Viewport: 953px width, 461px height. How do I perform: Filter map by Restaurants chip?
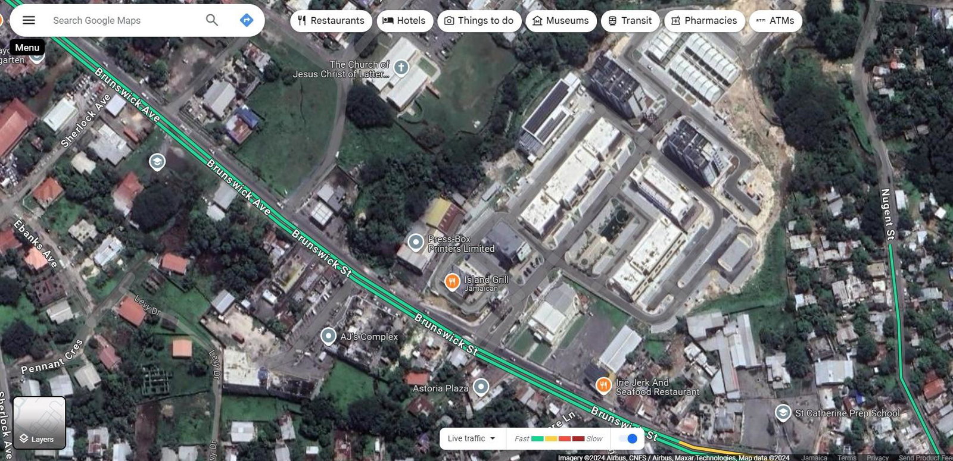point(331,21)
